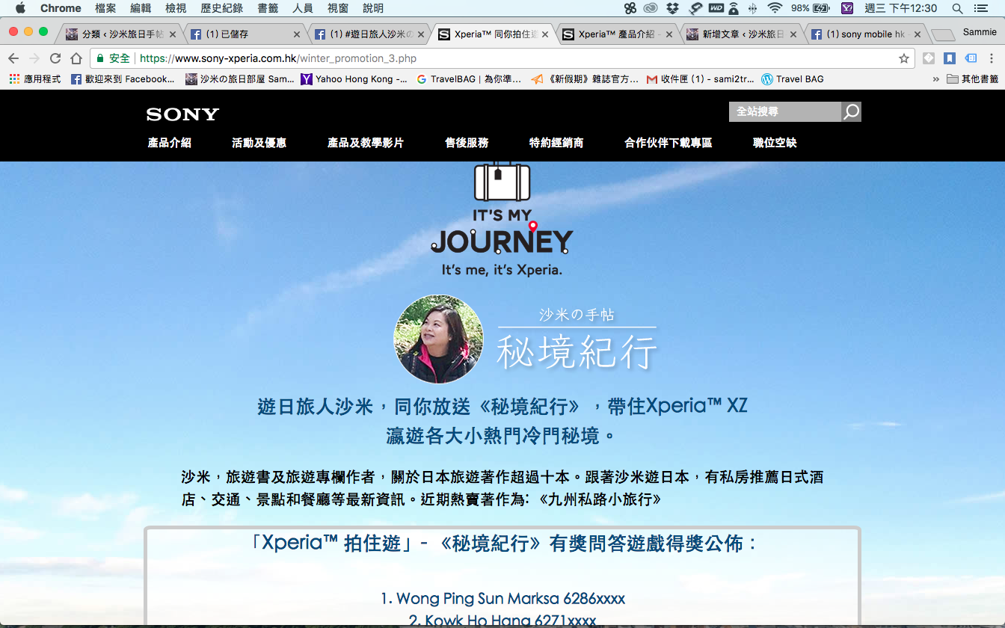The height and width of the screenshot is (628, 1005).
Task: Close the 新增文章 tab
Action: (x=793, y=34)
